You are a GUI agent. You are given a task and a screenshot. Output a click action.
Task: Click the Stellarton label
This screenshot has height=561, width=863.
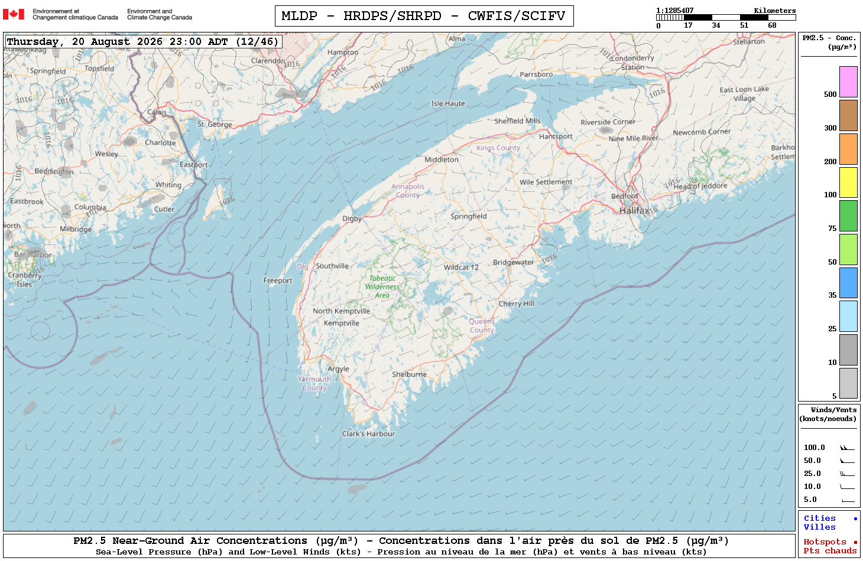(749, 41)
